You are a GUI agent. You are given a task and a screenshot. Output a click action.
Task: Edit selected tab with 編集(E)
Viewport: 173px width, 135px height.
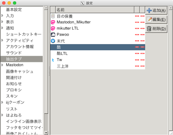(156, 20)
